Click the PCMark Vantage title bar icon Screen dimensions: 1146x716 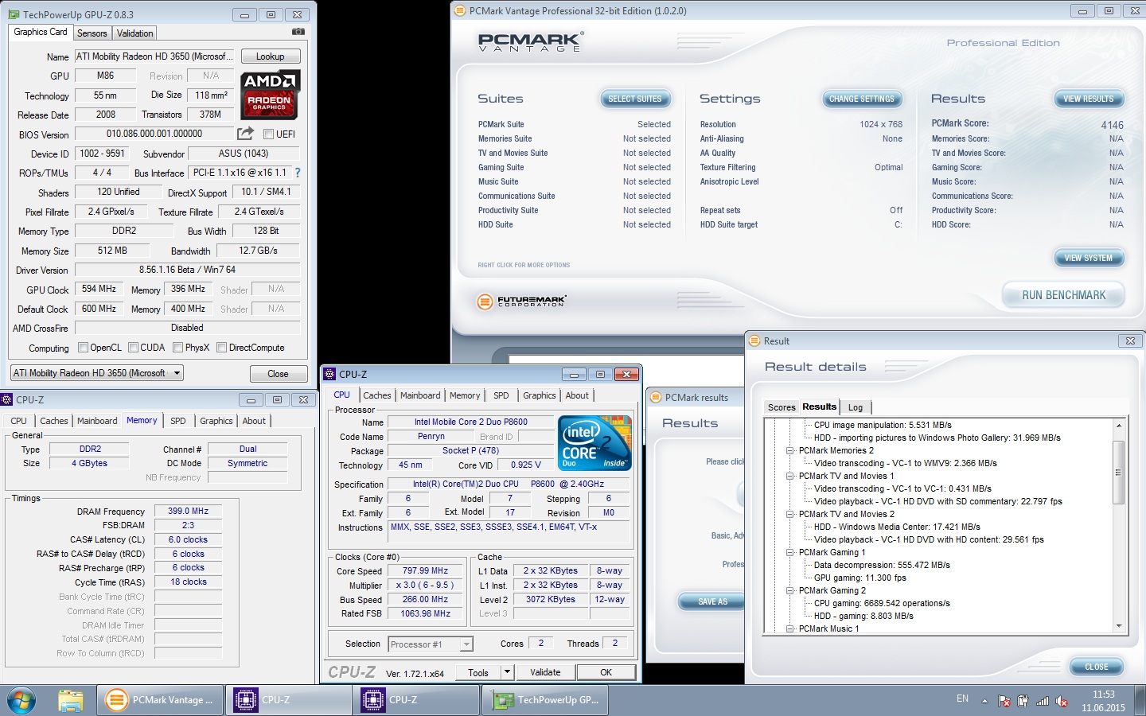459,11
